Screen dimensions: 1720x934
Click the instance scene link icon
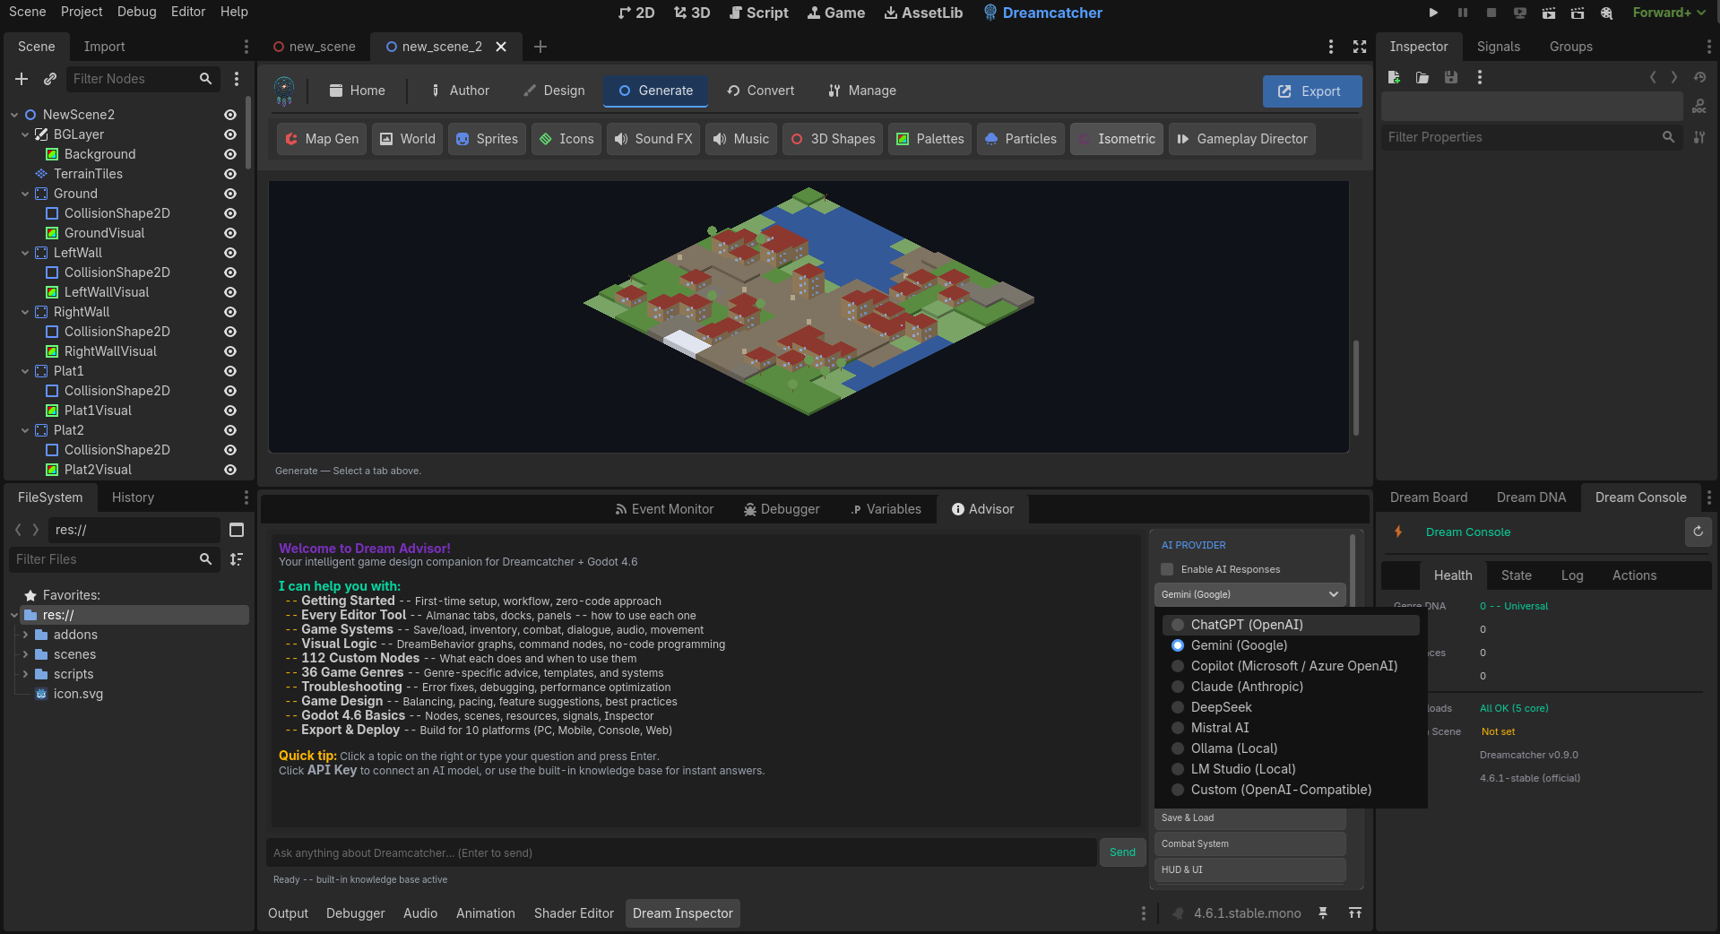[50, 79]
